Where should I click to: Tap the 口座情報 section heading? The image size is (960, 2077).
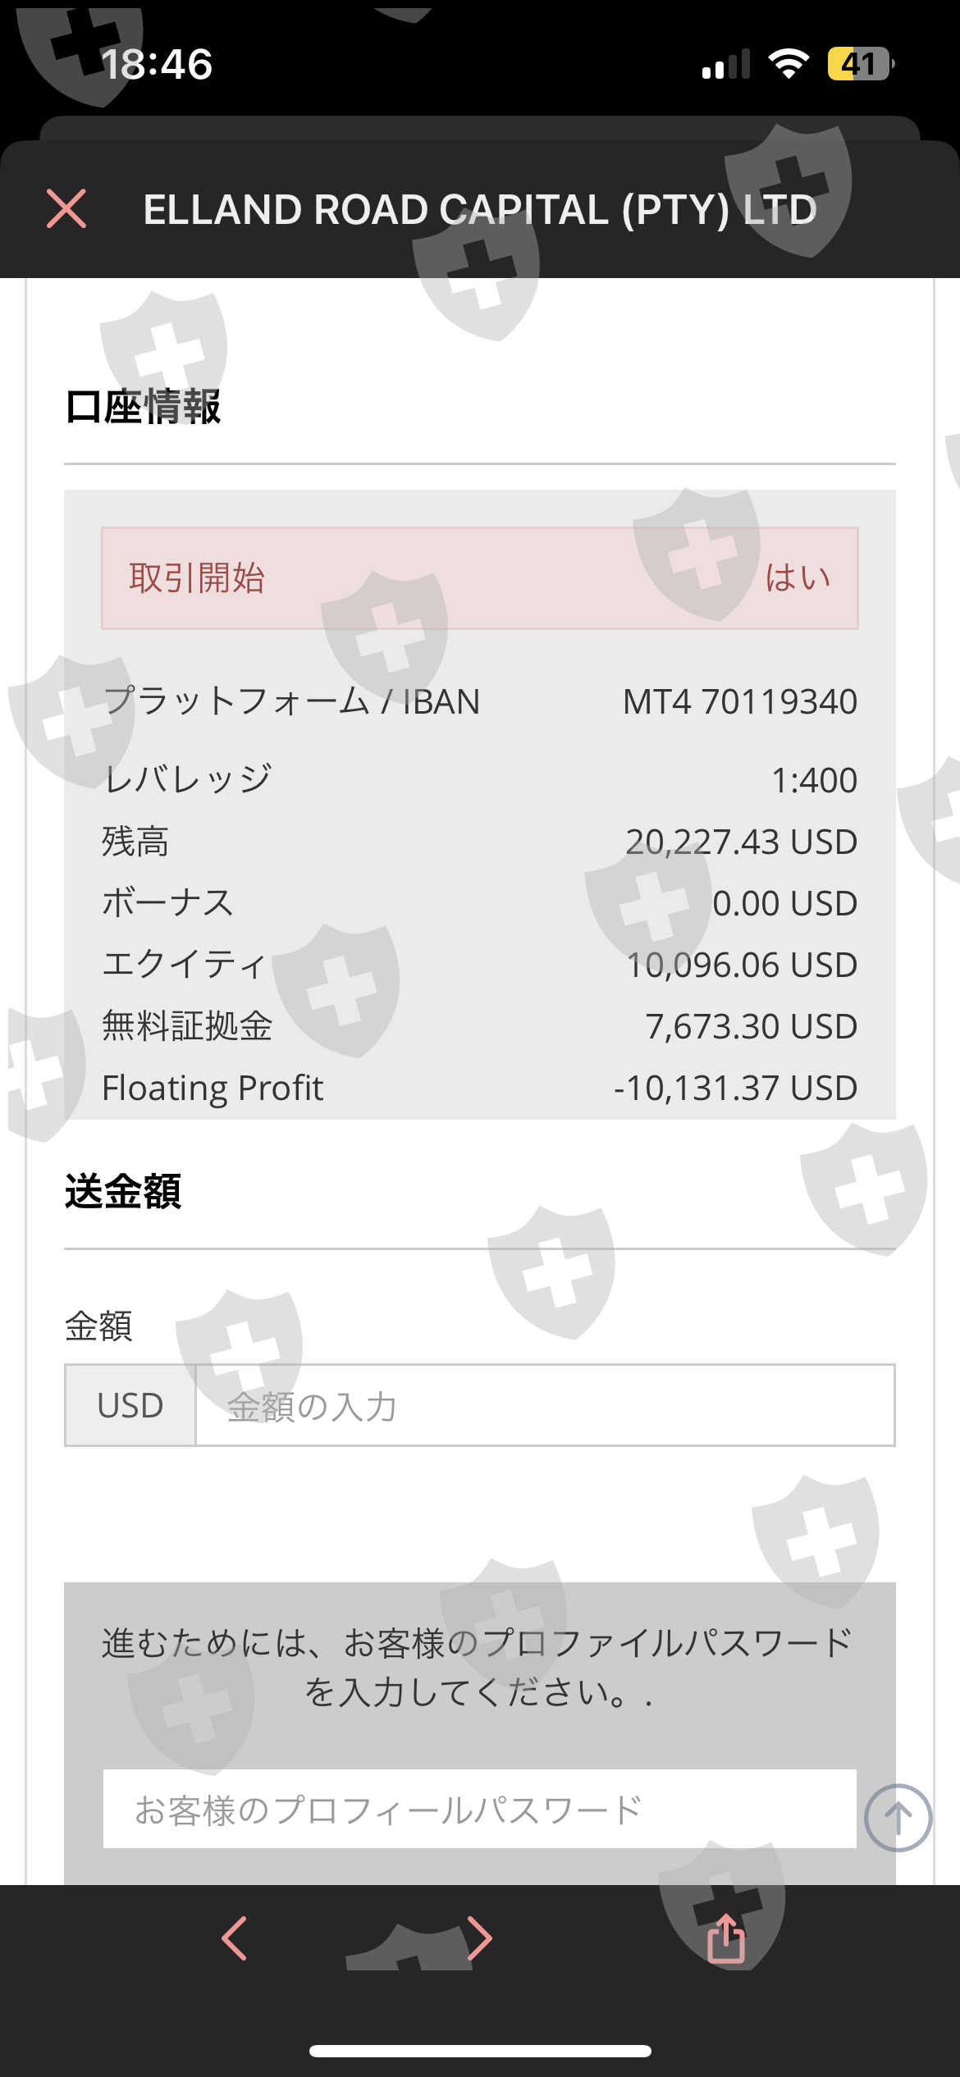(x=143, y=407)
